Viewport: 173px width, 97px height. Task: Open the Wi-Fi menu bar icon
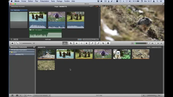(127, 1)
